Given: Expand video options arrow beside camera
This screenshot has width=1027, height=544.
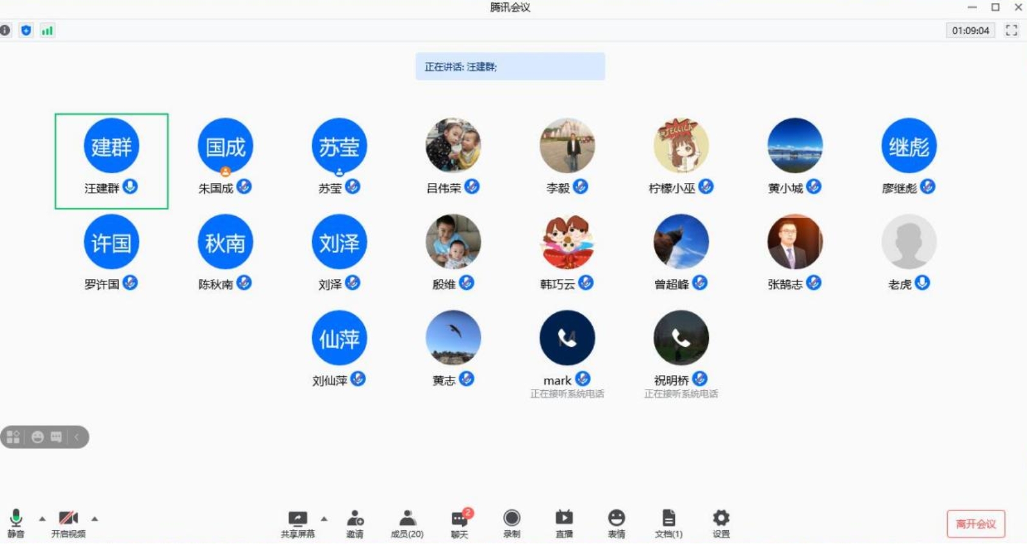Looking at the screenshot, I should pyautogui.click(x=95, y=519).
